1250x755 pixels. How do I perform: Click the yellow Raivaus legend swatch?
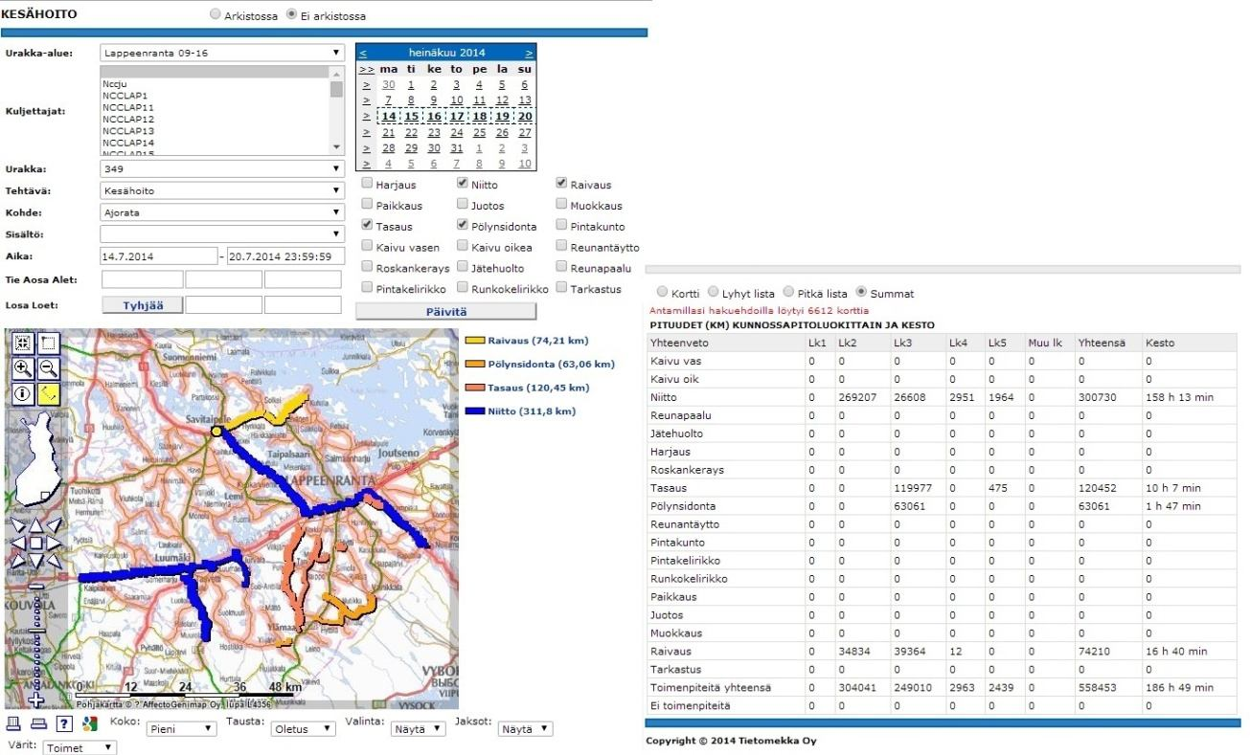pos(474,341)
